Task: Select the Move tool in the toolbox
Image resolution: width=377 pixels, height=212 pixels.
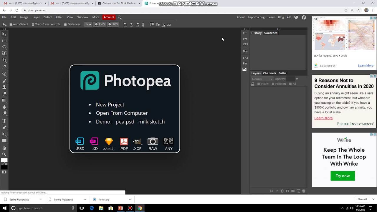Action: click(4, 34)
